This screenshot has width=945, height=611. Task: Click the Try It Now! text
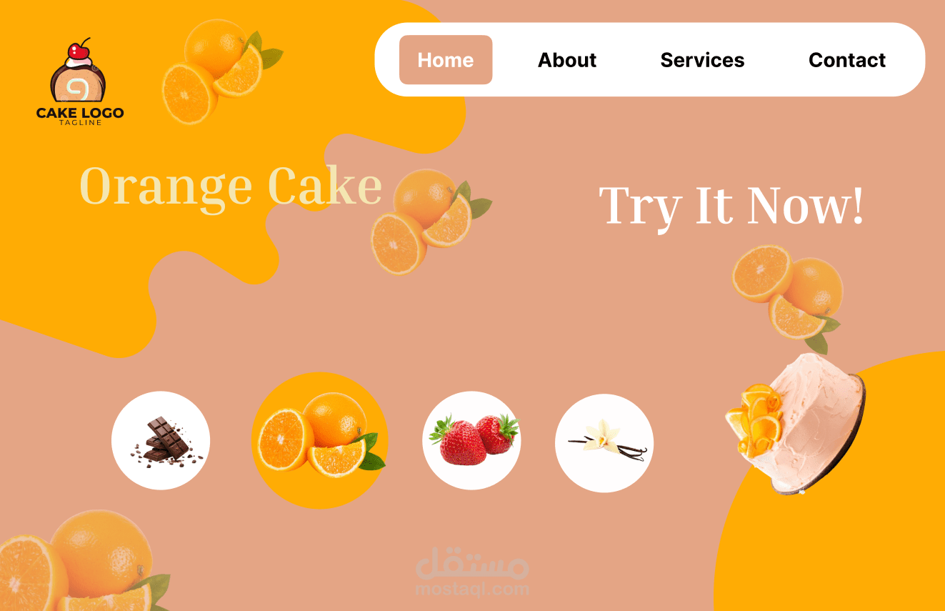point(731,207)
